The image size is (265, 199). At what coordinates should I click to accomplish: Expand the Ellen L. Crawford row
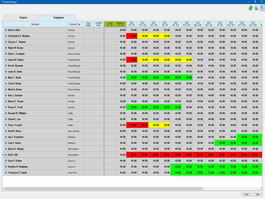point(6,54)
